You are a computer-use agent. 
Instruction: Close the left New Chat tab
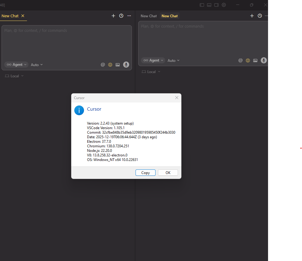tap(23, 16)
